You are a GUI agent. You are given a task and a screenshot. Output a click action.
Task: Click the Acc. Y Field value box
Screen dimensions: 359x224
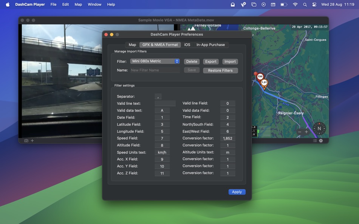[162, 166]
